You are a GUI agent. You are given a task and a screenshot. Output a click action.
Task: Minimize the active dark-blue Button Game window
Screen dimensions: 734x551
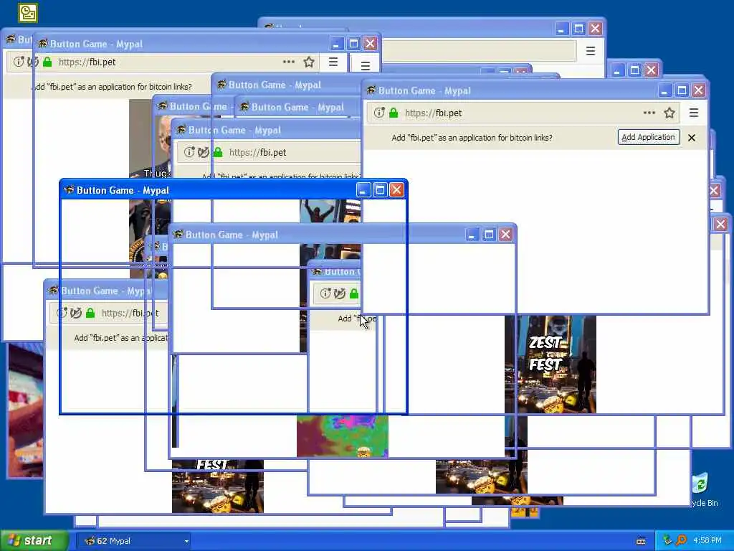tap(363, 189)
